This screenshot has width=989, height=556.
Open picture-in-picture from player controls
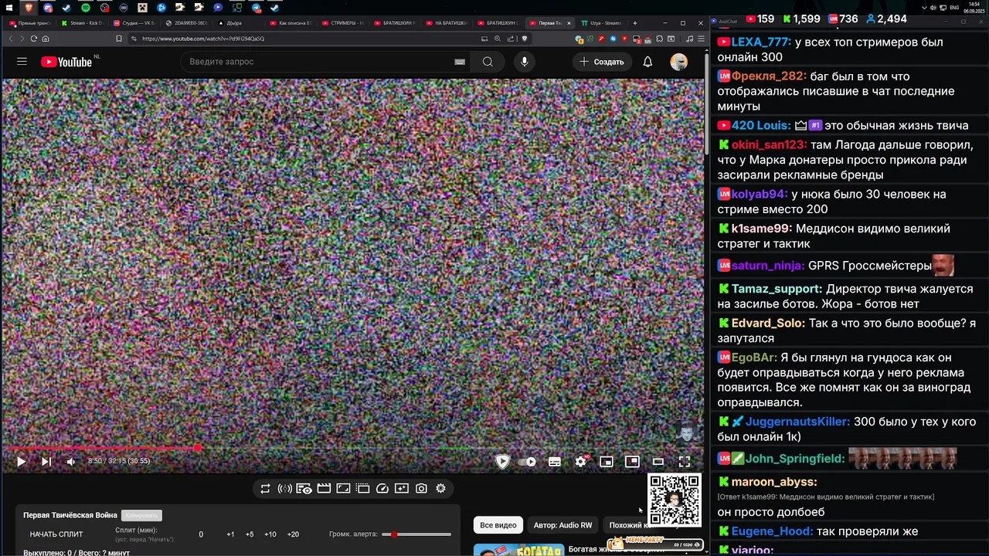(x=632, y=461)
